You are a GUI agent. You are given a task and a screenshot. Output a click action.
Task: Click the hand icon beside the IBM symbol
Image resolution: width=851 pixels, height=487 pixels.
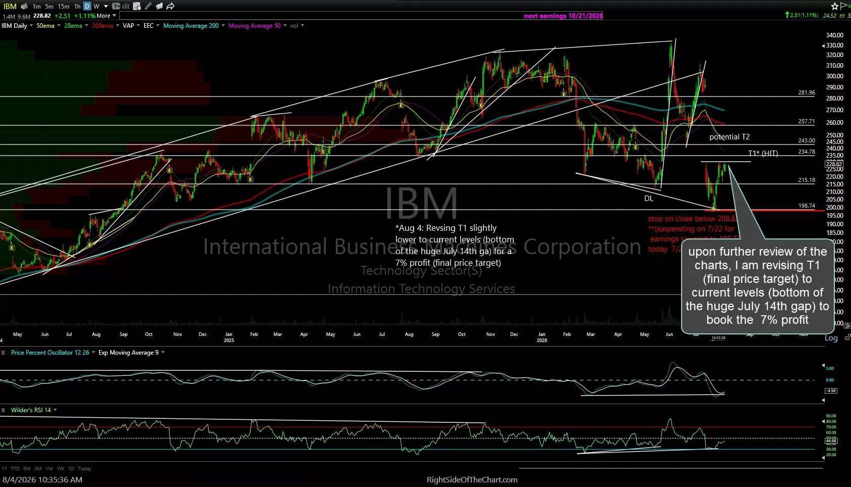[24, 6]
